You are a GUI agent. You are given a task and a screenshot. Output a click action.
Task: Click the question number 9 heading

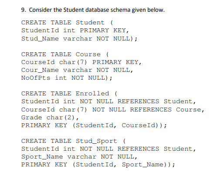click(x=24, y=10)
